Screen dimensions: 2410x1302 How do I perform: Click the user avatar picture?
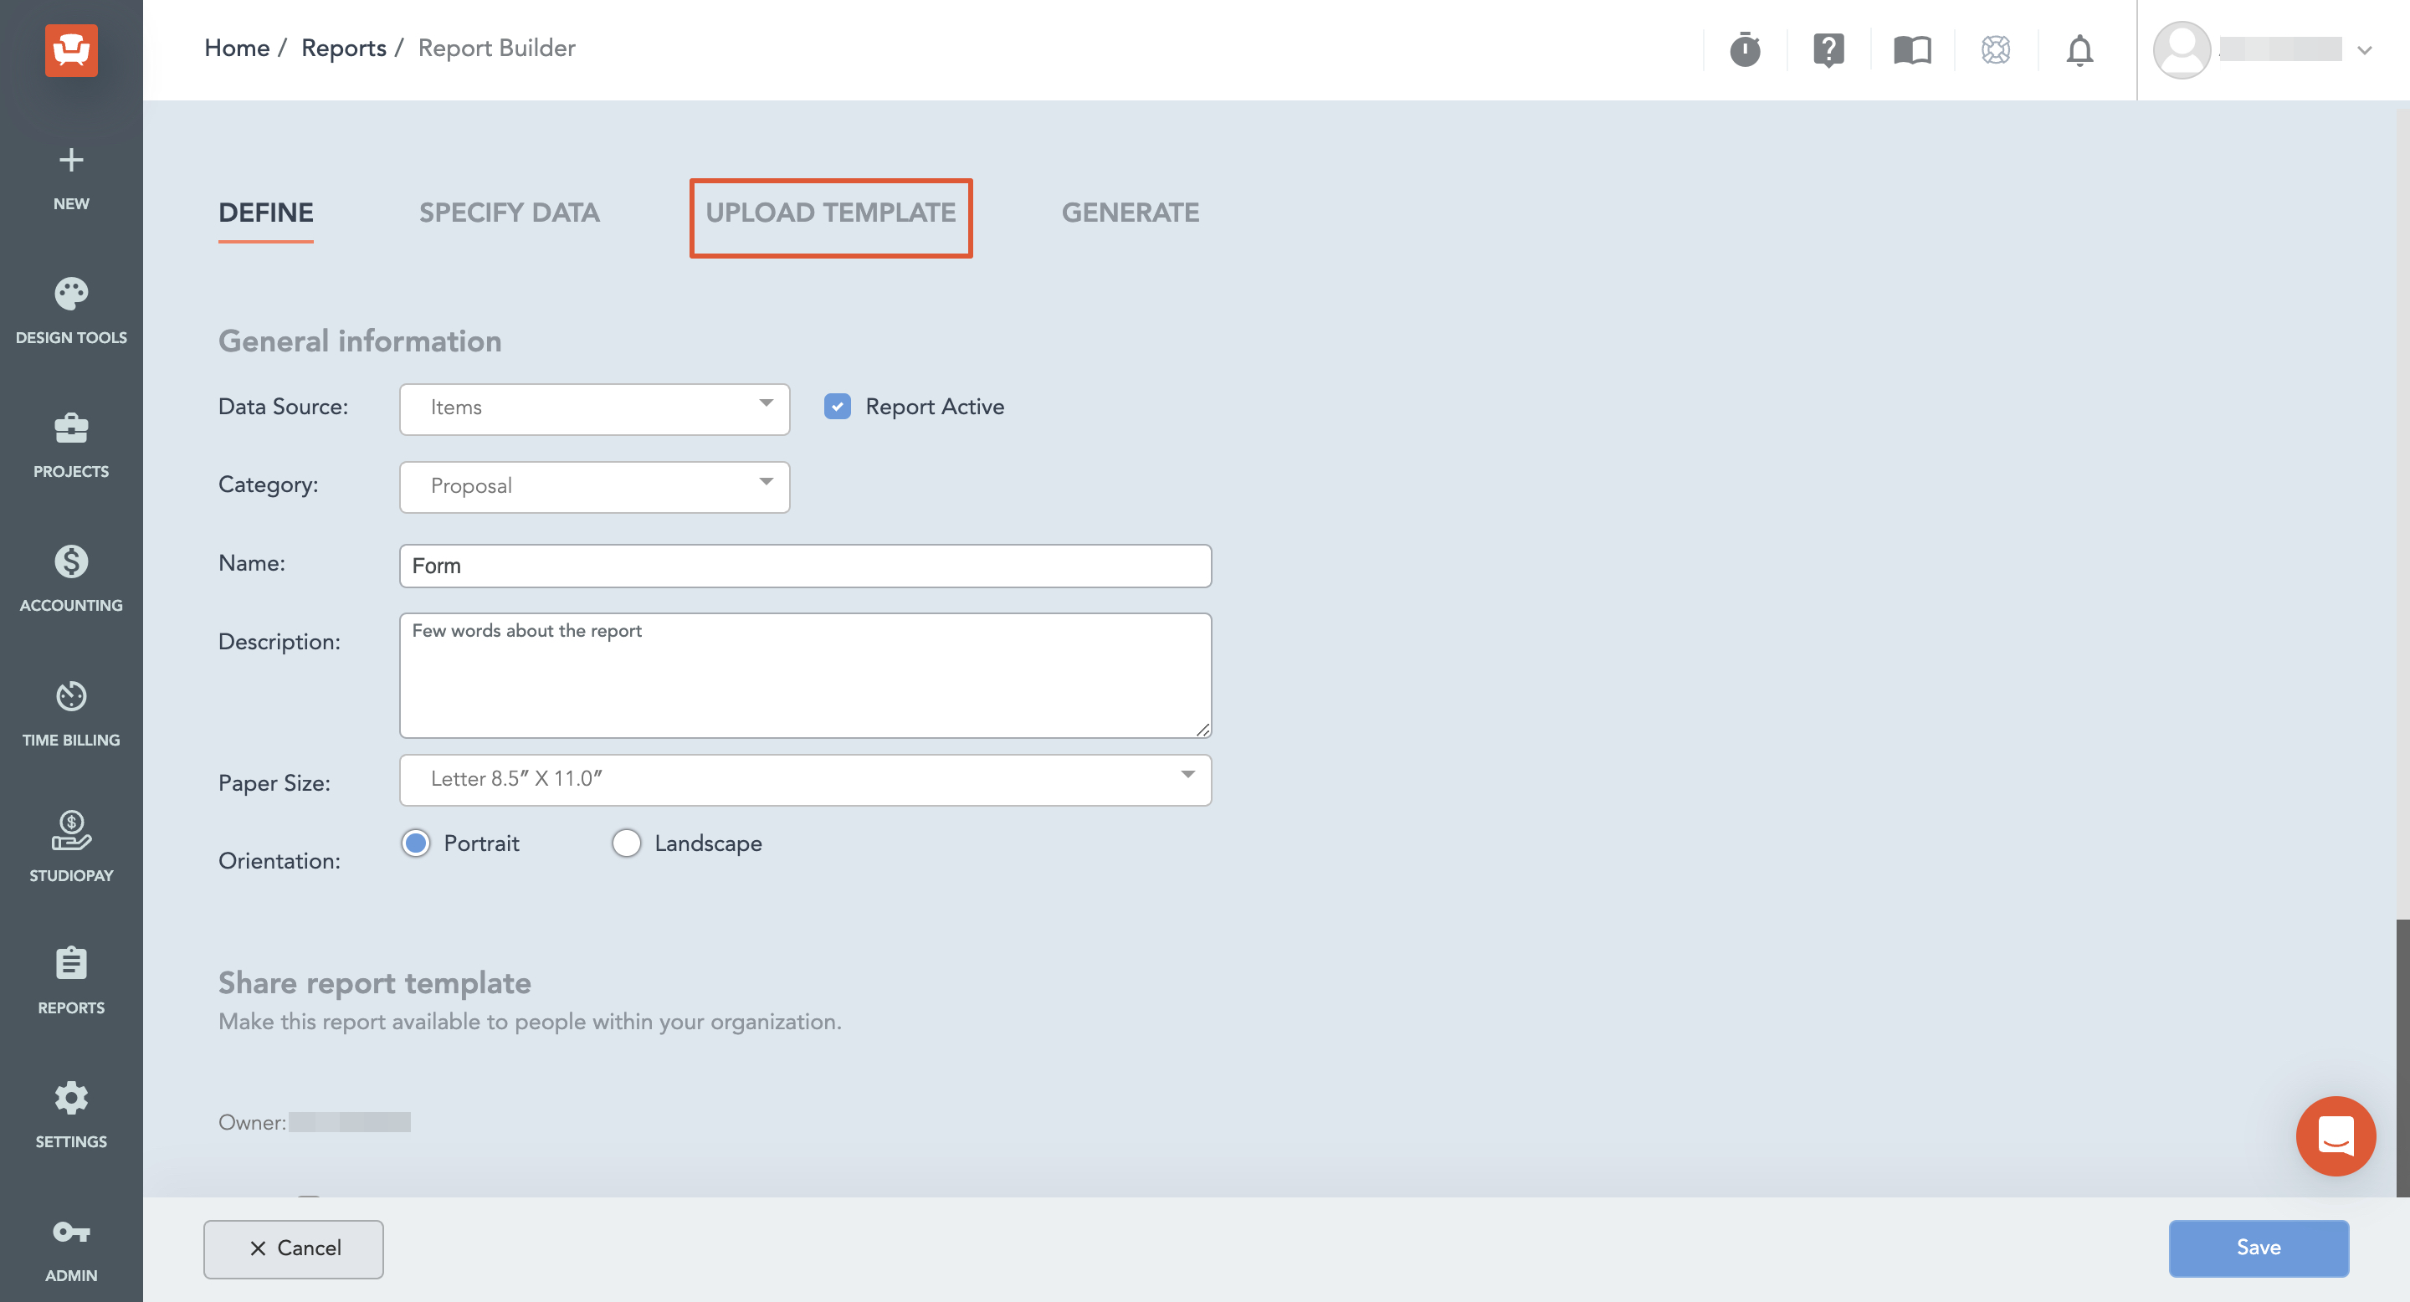click(x=2182, y=49)
